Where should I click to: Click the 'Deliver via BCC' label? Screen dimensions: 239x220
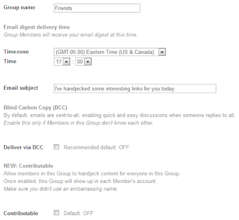[23, 147]
